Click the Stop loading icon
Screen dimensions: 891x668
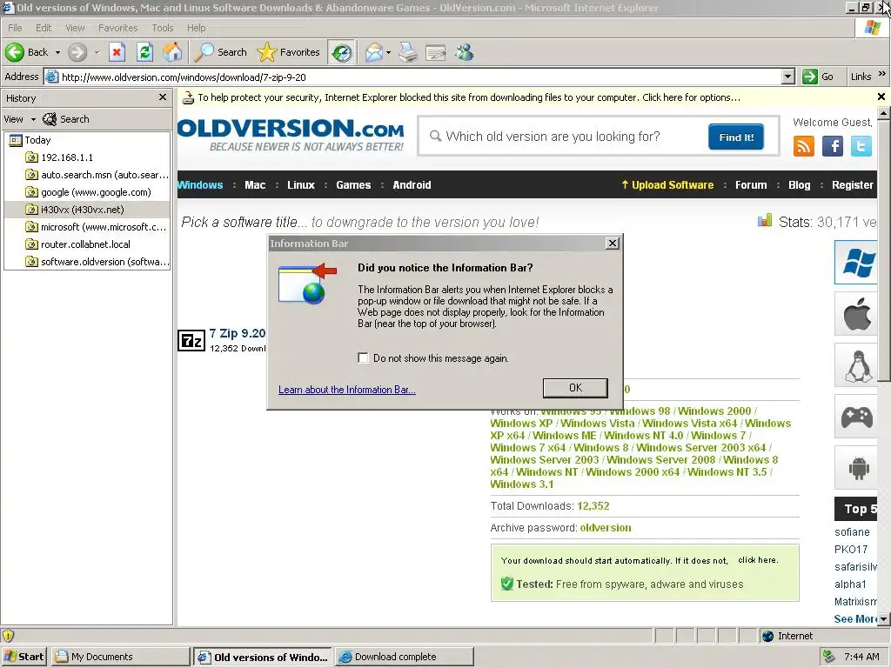click(117, 52)
